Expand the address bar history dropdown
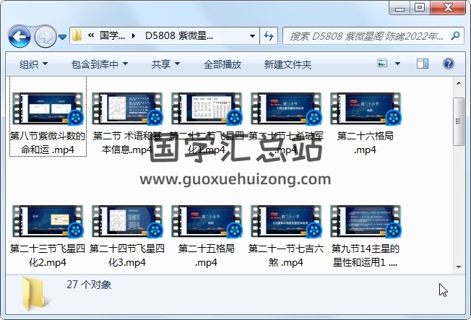This screenshot has height=320, width=471. (252, 36)
